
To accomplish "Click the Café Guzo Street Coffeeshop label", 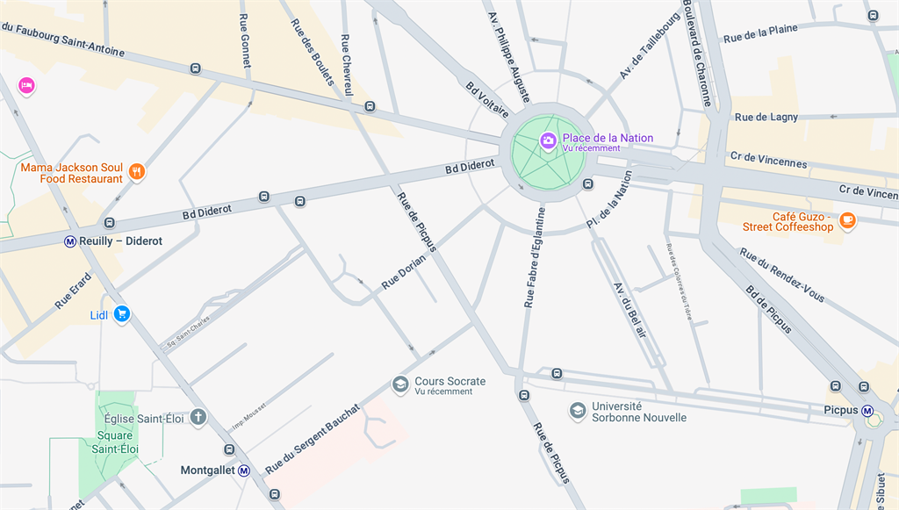I will 788,222.
